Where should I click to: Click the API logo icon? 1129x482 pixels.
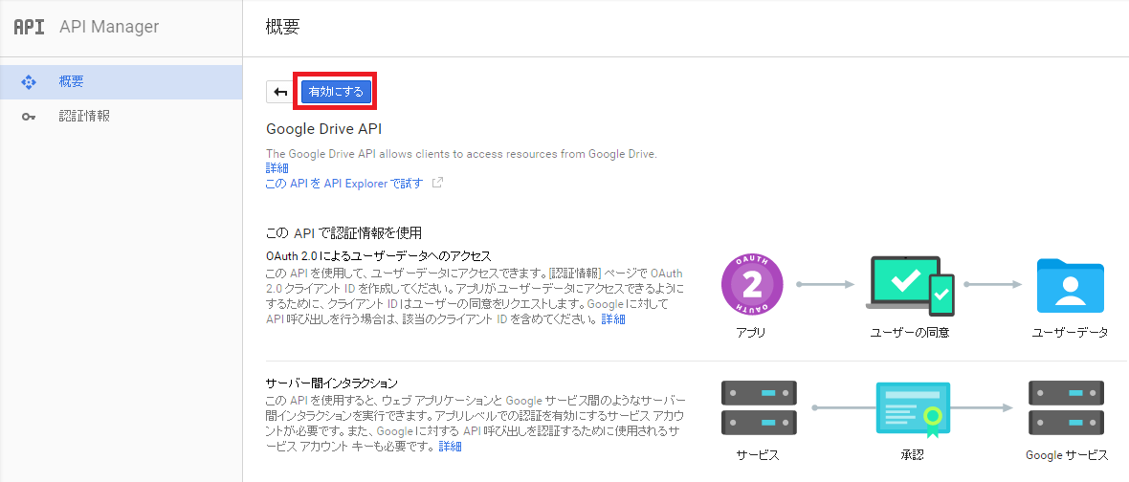[x=29, y=28]
